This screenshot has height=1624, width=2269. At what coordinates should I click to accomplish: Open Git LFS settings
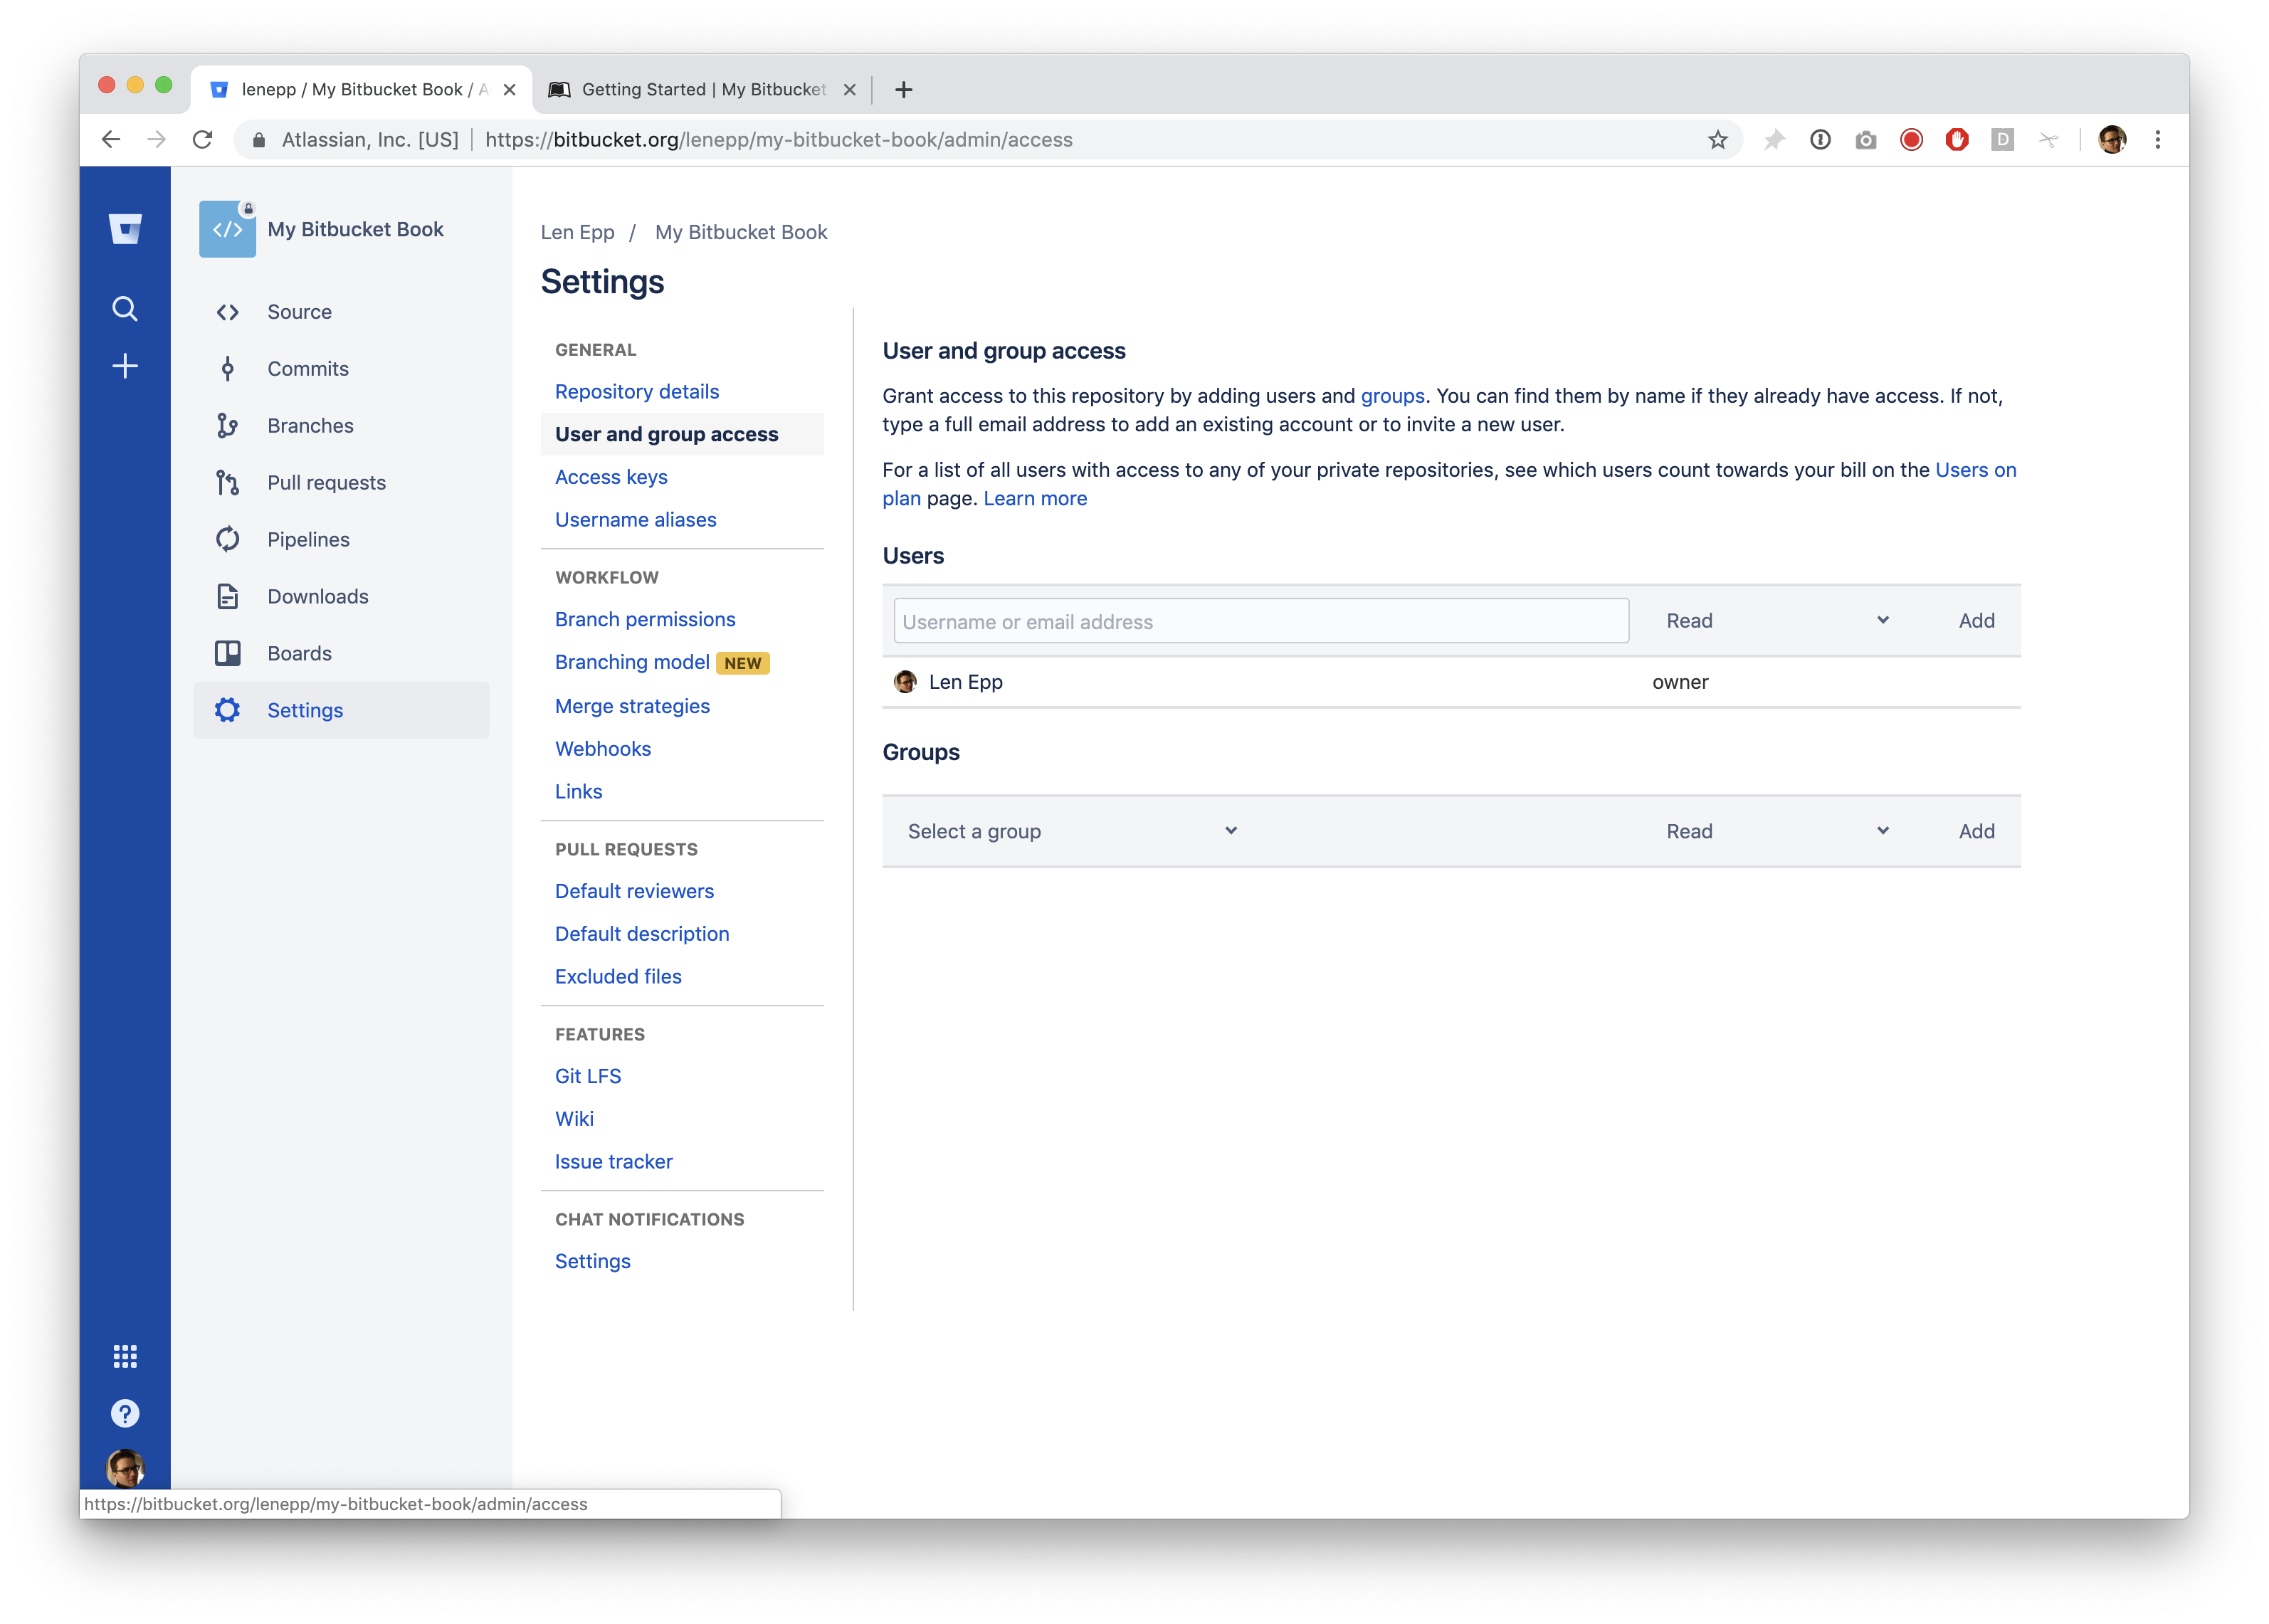[x=588, y=1076]
